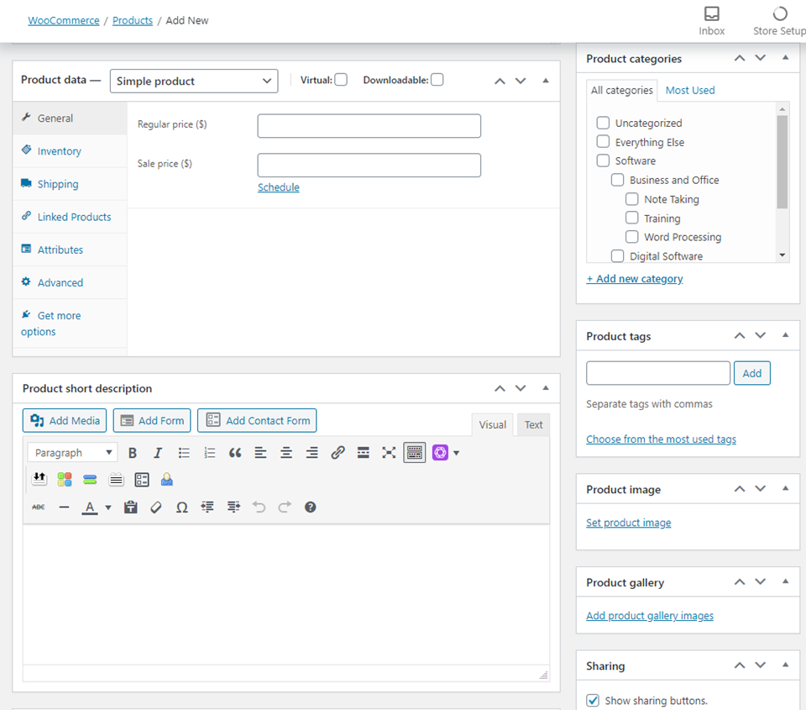
Task: Insert a bulleted list
Action: (184, 453)
